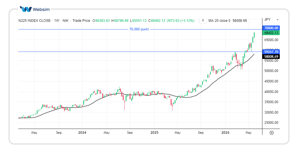
Task: Click the 2024 label on time axis
Action: pos(82,133)
